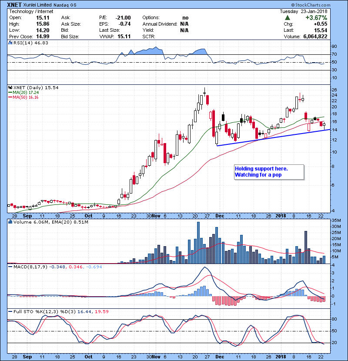Click the Dec label on price chart axis

tap(220, 216)
